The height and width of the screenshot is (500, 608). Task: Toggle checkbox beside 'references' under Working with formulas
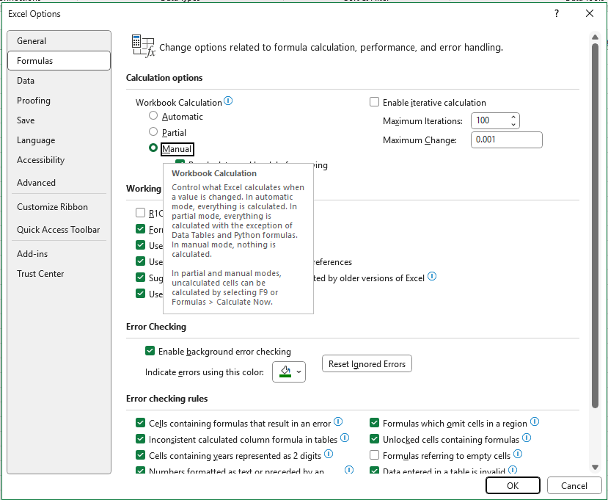tap(140, 261)
